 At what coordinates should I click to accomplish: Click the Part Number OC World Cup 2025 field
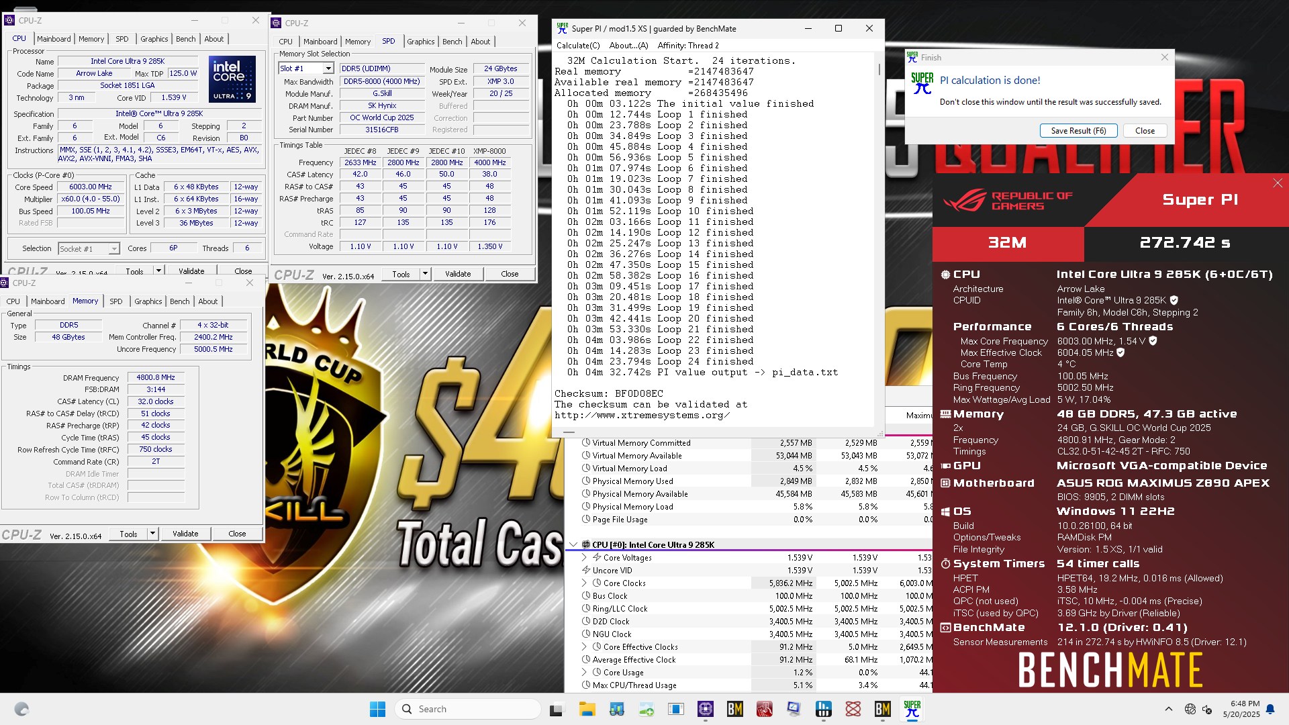coord(381,117)
